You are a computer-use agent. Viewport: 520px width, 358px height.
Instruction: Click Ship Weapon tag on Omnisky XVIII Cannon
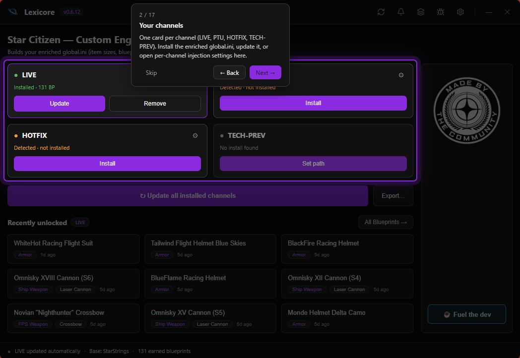[33, 290]
